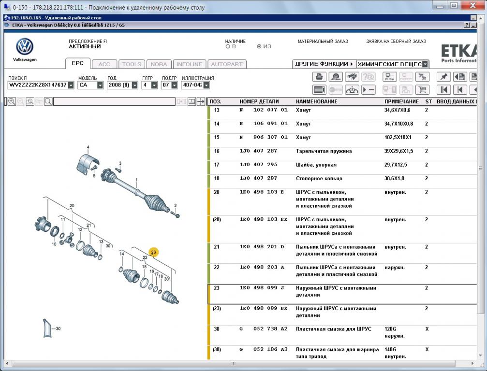487x371 pixels.
Task: Open the ELSA link icon
Action: point(389,77)
